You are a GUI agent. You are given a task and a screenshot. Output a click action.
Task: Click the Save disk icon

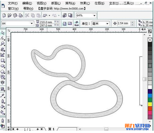coord(15,15)
